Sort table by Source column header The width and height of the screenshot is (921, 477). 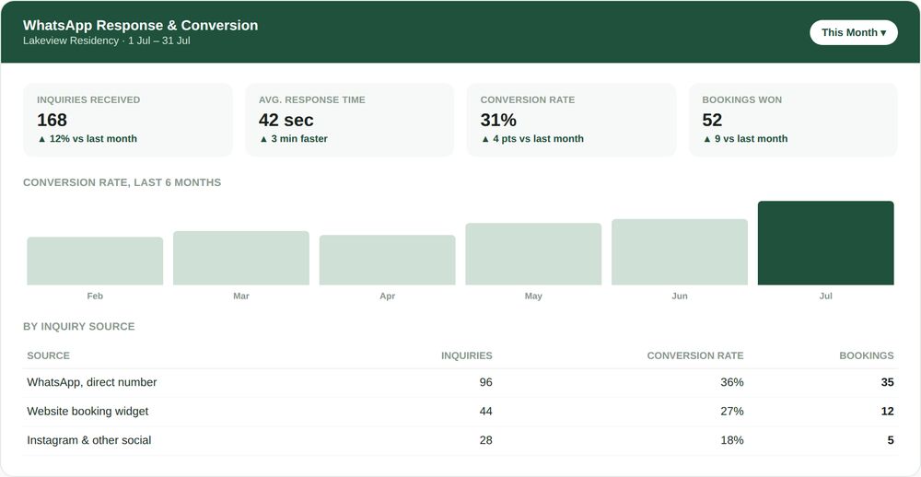48,355
